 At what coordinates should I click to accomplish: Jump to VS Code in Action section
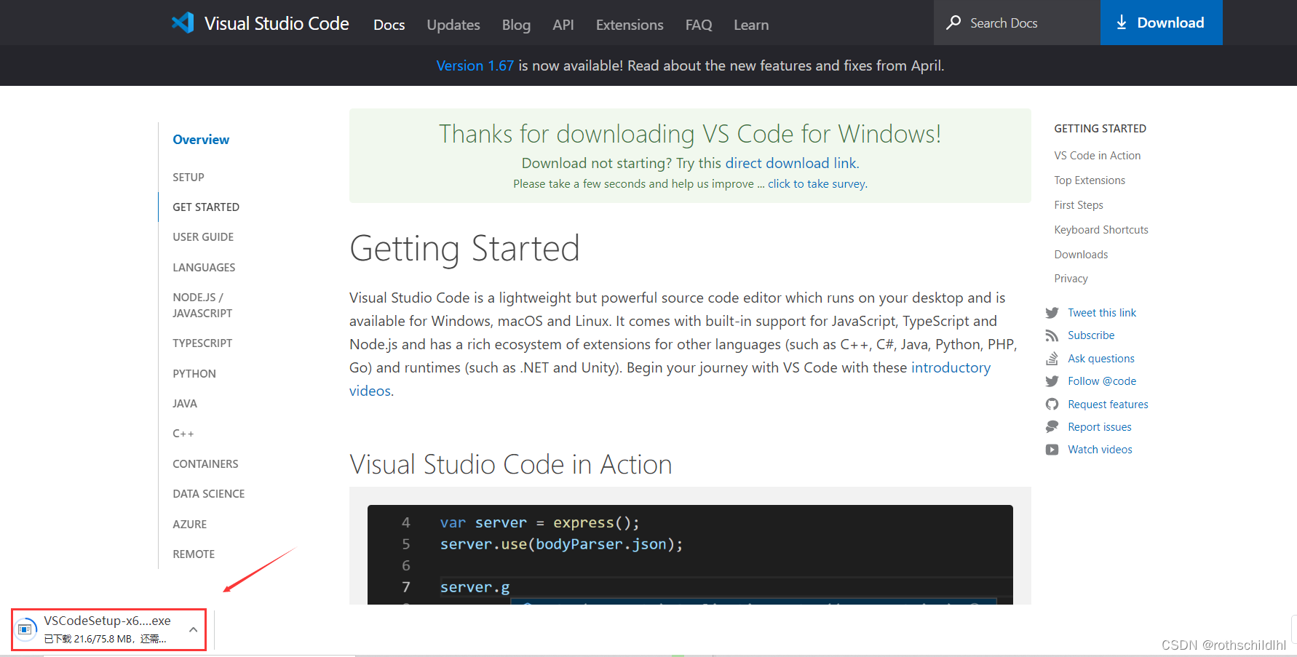coord(1098,156)
